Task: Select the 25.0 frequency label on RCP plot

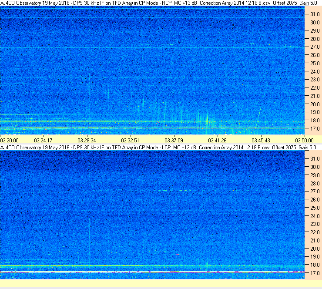Action: pos(315,64)
